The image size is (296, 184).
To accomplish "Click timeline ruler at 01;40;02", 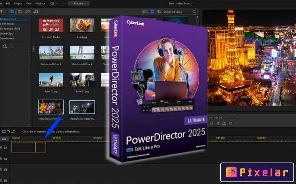I will tap(98, 138).
